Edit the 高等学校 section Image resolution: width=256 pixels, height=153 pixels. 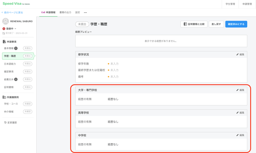point(240,113)
